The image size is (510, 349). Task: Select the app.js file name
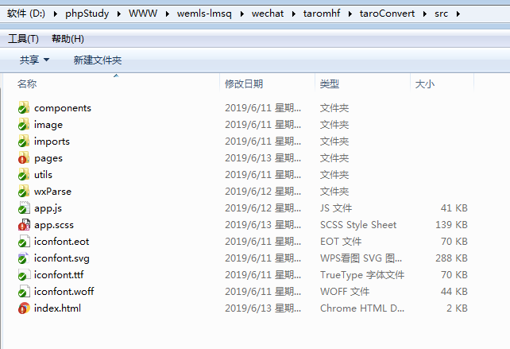[48, 208]
